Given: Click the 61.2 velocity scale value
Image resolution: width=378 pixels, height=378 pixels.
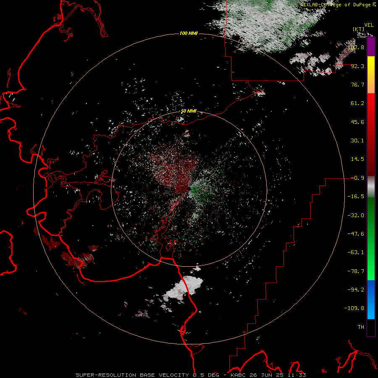Looking at the screenshot, I should tap(357, 103).
